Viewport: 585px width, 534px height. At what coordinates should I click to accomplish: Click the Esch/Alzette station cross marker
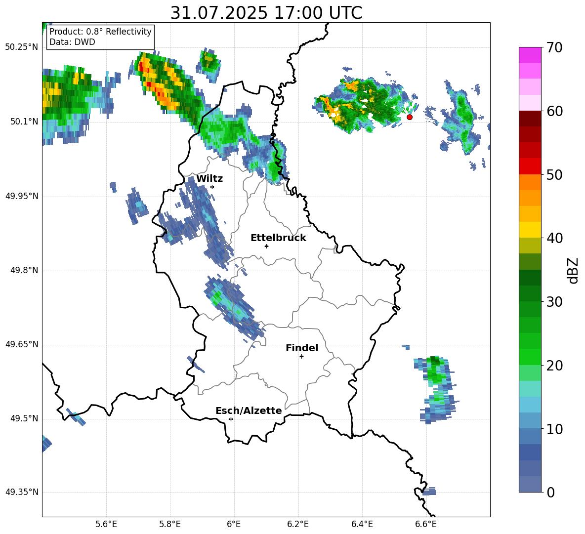[231, 419]
